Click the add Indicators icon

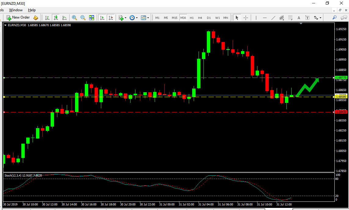click(121, 18)
